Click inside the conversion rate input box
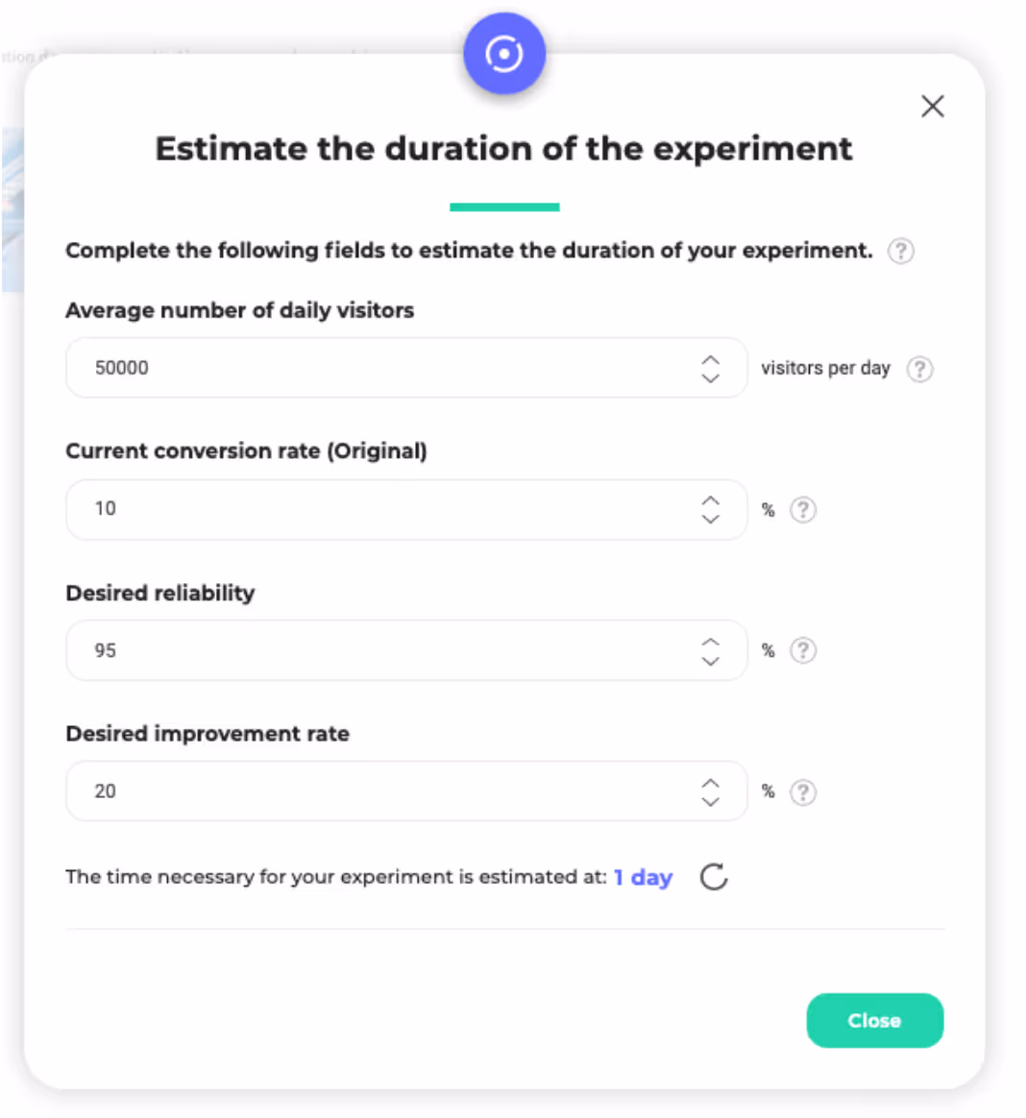 [x=384, y=509]
